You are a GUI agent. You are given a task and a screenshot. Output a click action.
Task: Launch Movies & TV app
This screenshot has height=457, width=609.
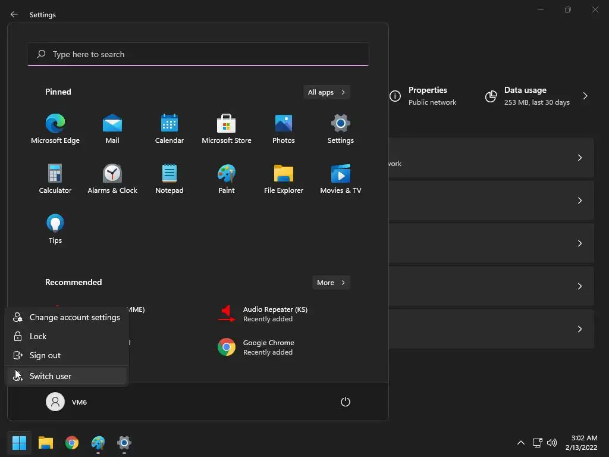(x=341, y=179)
